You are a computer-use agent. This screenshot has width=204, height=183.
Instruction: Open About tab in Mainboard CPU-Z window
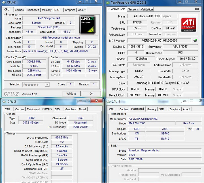(x=186, y=109)
